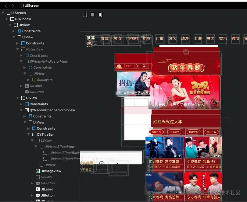Image resolution: width=247 pixels, height=202 pixels.
Task: Click the forward navigation arrow
Action: pyautogui.click(x=13, y=5)
